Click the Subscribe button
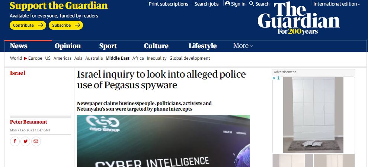Viewport: 368px width, 167px height. pos(66,25)
